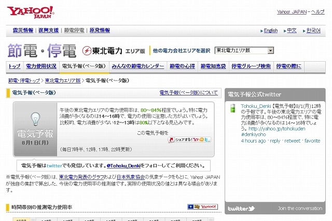
Task: Open the トップ tab
Action: pos(15,66)
